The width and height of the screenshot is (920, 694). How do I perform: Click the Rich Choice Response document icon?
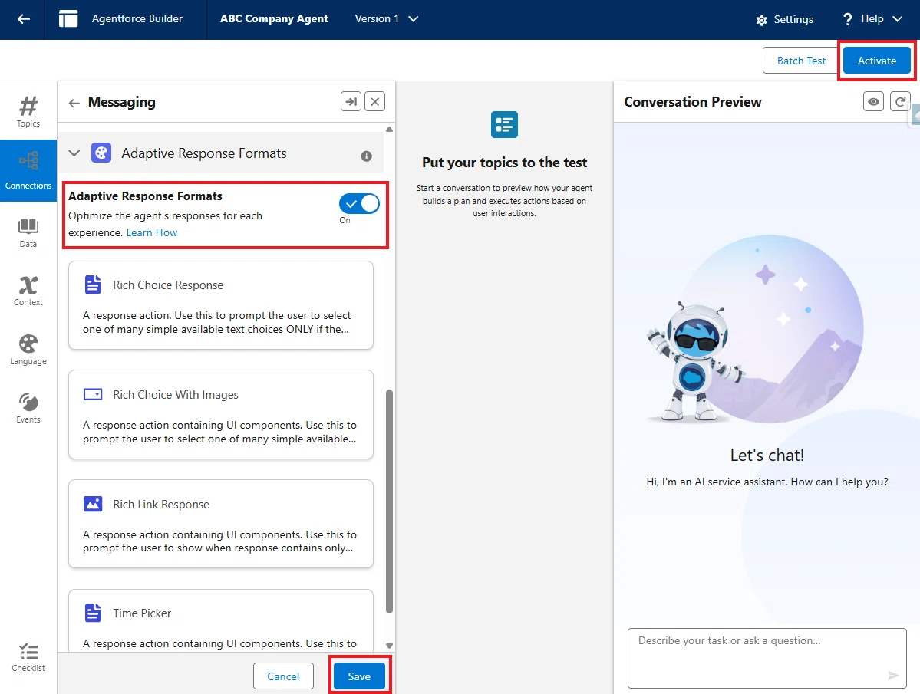[x=93, y=285]
